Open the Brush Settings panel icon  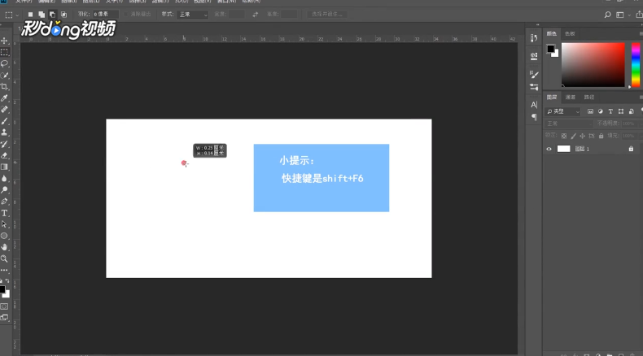(x=533, y=74)
